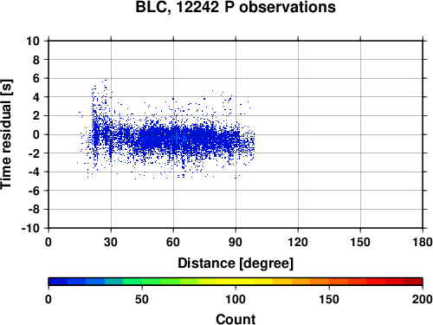This screenshot has width=433, height=325.
Task: Click colorbar tick label "100"
Action: [236, 299]
